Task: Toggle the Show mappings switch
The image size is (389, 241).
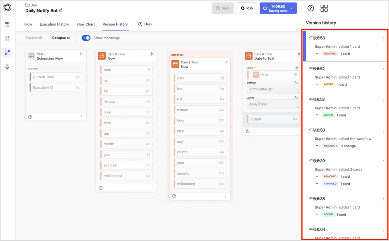Action: coord(86,38)
